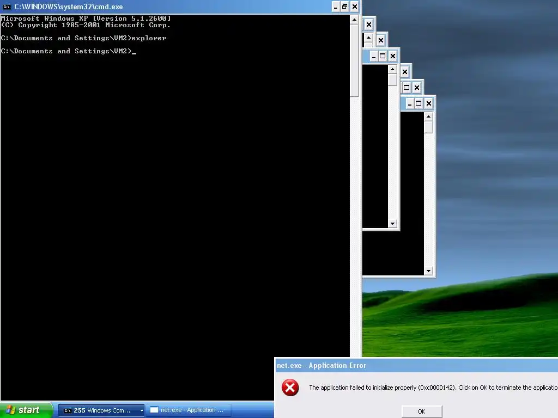This screenshot has width=558, height=418.
Task: Switch to 'net.exe - Application' taskbar button
Action: click(189, 410)
